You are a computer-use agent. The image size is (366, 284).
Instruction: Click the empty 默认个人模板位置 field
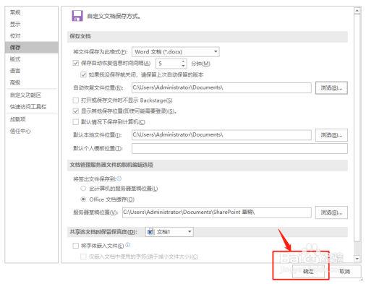pyautogui.click(x=239, y=148)
